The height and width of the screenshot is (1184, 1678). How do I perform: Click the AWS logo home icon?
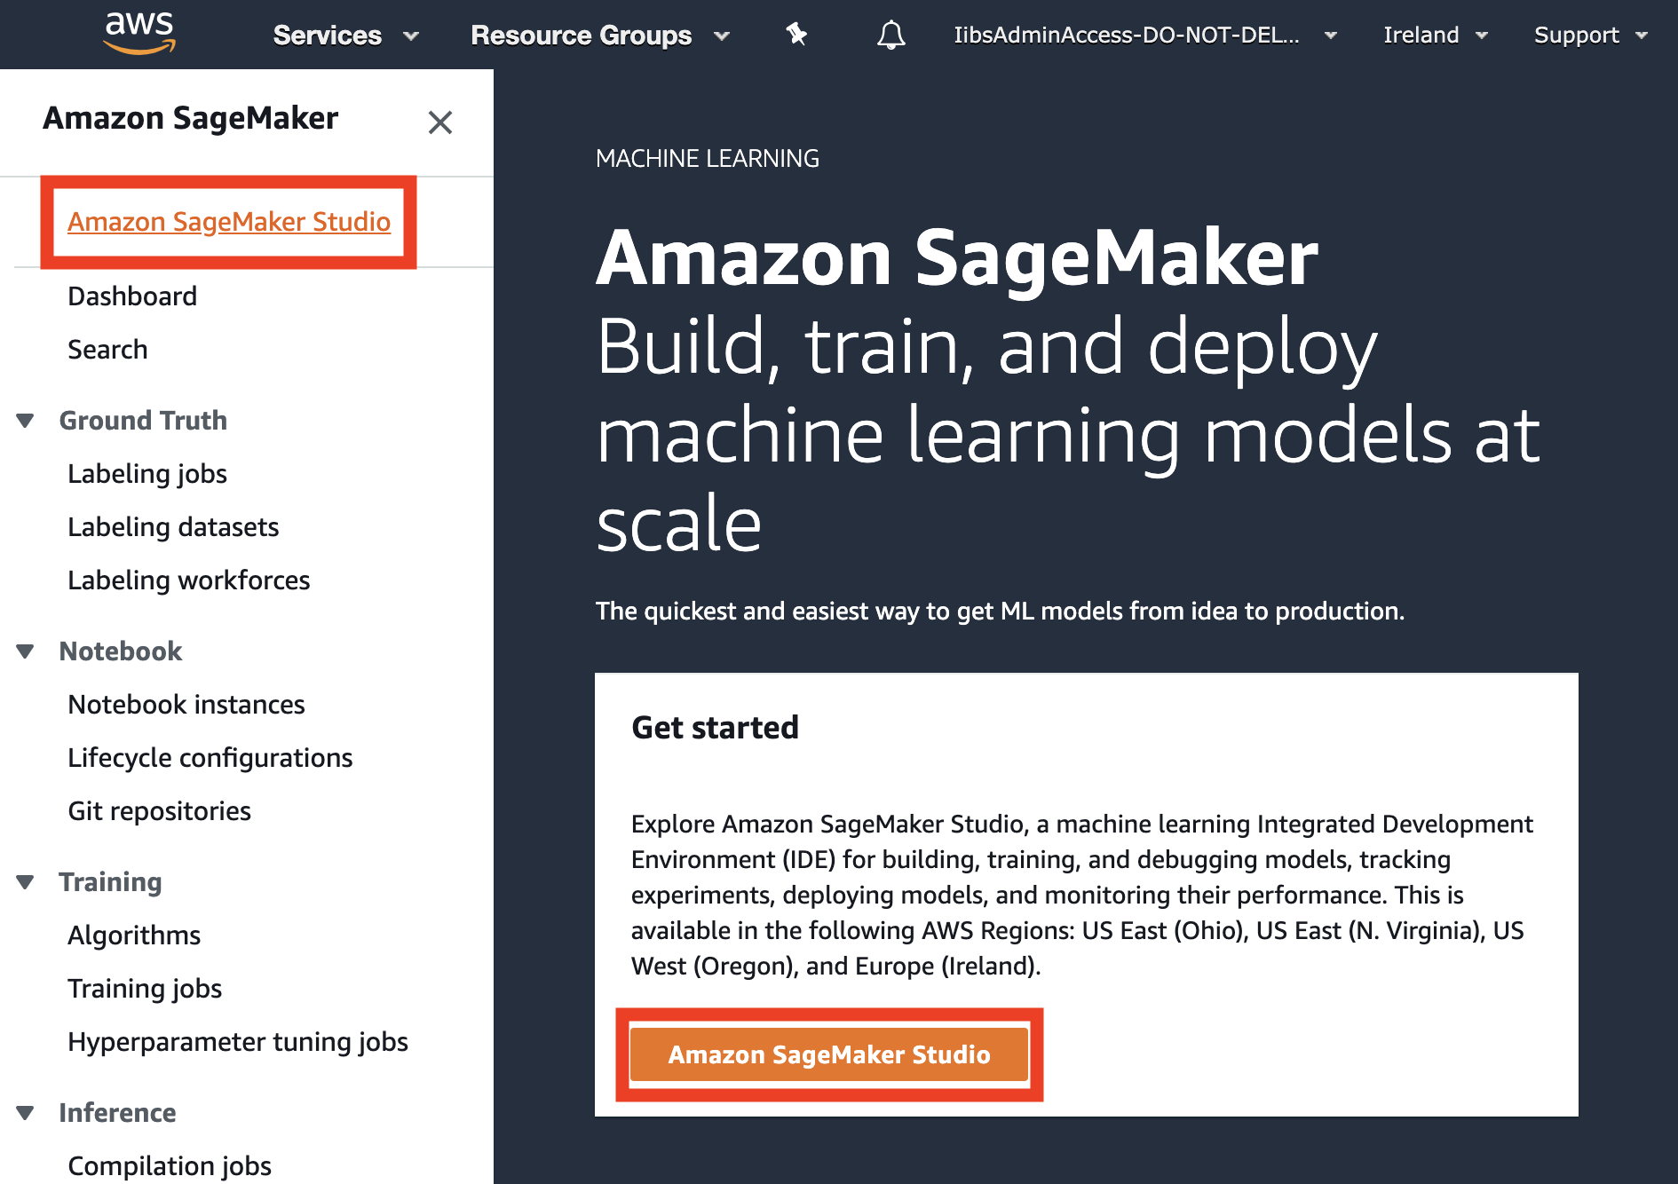(139, 34)
